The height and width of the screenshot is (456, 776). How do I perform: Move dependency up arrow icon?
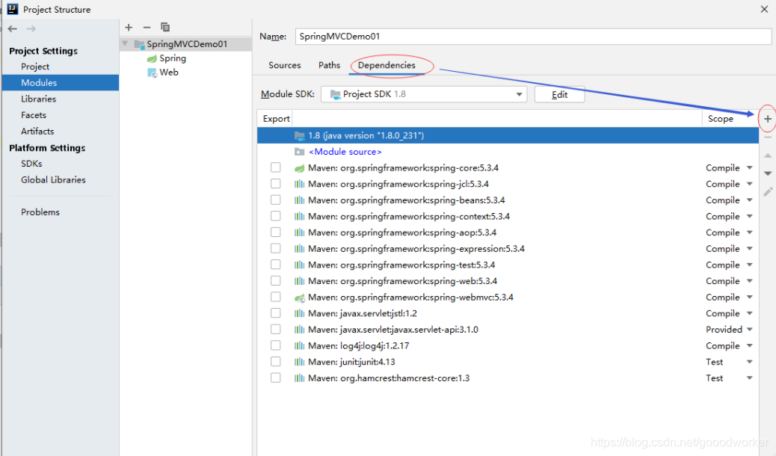pos(768,155)
